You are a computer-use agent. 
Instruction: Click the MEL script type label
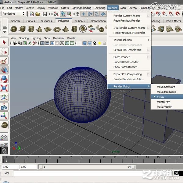click(7, 173)
